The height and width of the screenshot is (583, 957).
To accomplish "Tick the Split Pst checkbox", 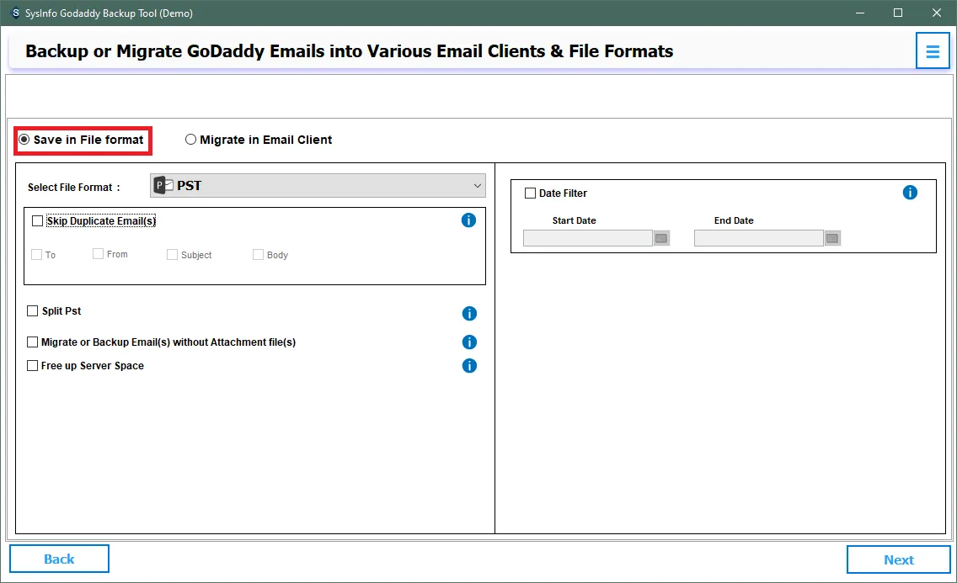I will [x=33, y=311].
